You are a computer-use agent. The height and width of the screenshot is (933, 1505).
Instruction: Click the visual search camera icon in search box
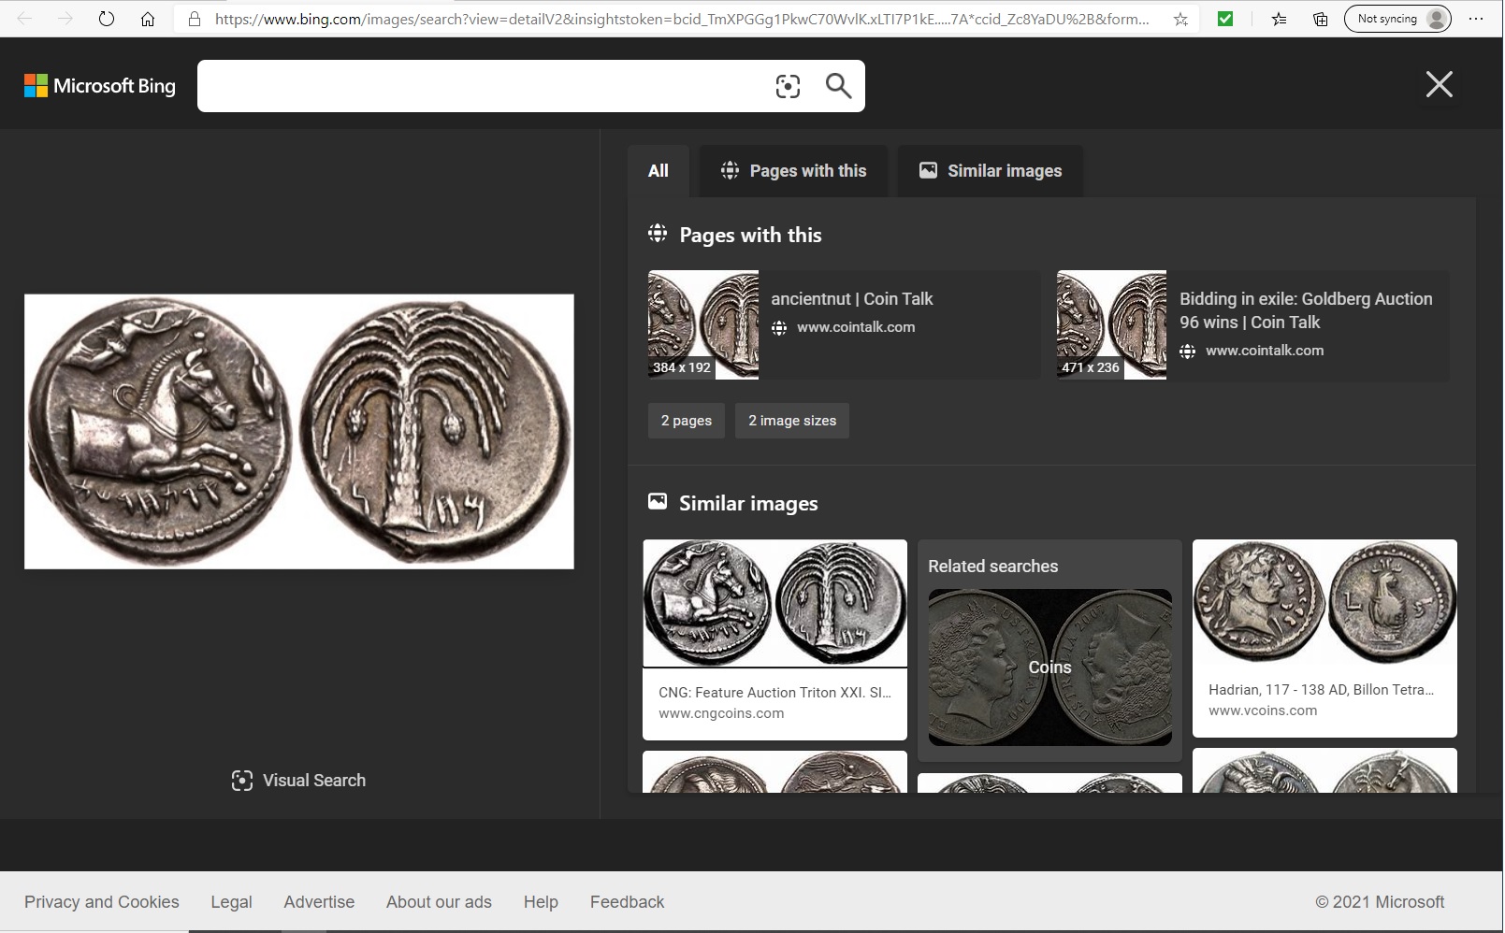click(788, 87)
